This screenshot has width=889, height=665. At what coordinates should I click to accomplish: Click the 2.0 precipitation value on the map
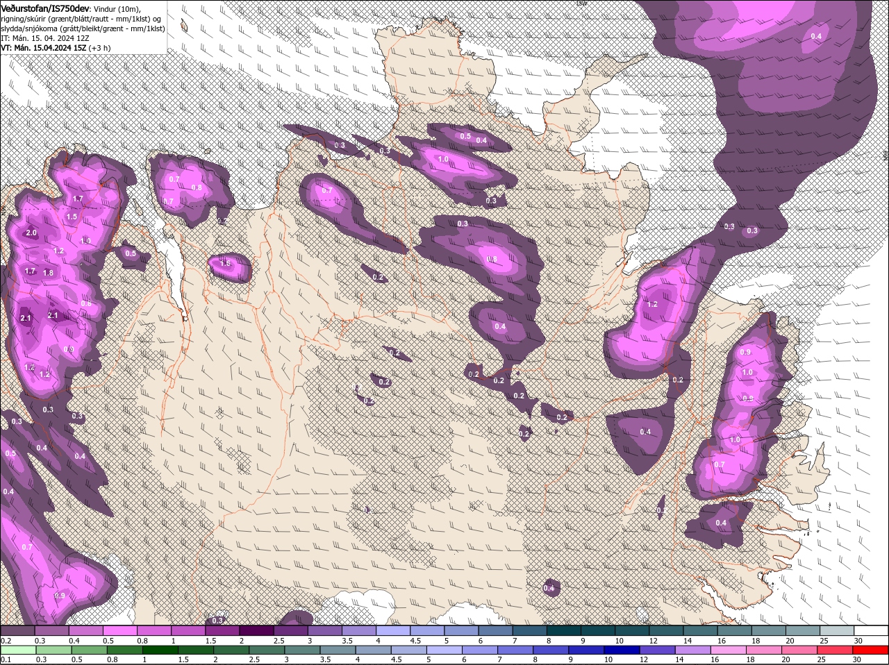click(31, 233)
